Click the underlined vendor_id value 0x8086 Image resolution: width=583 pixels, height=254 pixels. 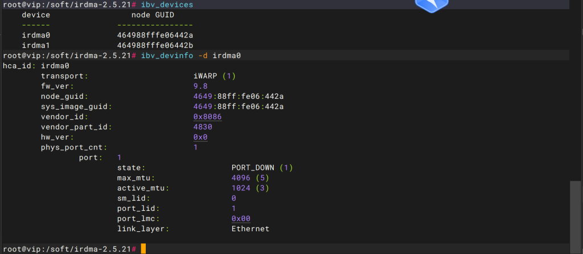point(207,116)
